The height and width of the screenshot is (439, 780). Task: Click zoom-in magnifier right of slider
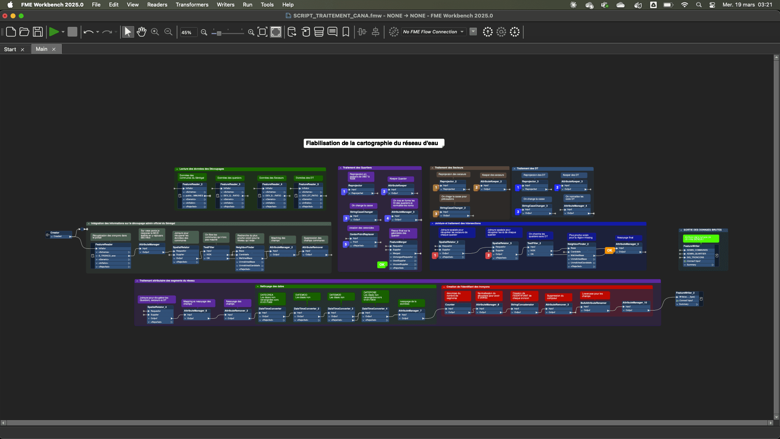[x=251, y=33]
